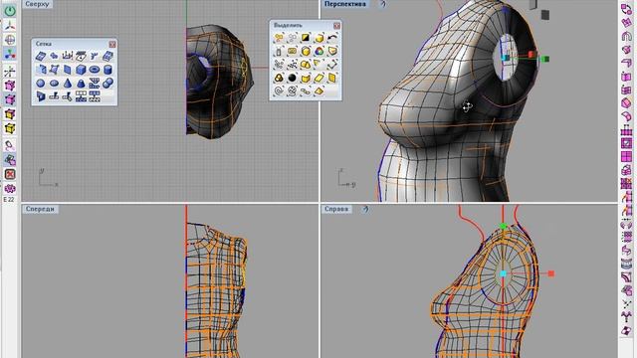This screenshot has width=637, height=358.
Task: Select the mesh cone tool in Сетка panel
Action: click(x=68, y=84)
